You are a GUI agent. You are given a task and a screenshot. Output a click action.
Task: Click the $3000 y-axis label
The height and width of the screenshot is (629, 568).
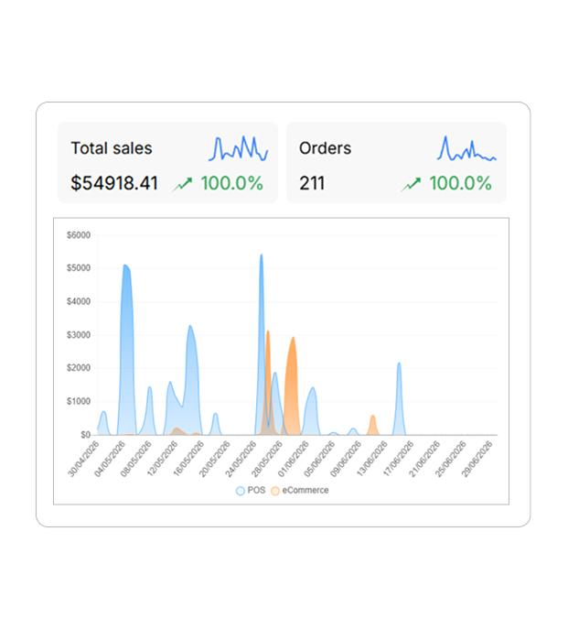79,335
